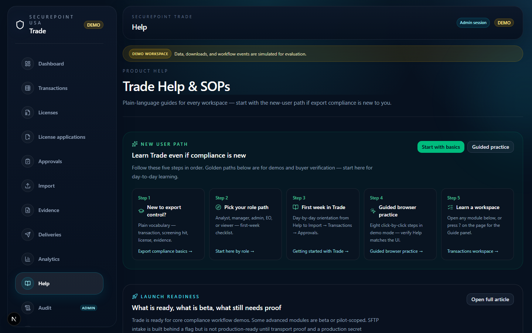Screen dimensions: 532x333
Task: Open Getting started with Trade link
Action: [x=320, y=251]
